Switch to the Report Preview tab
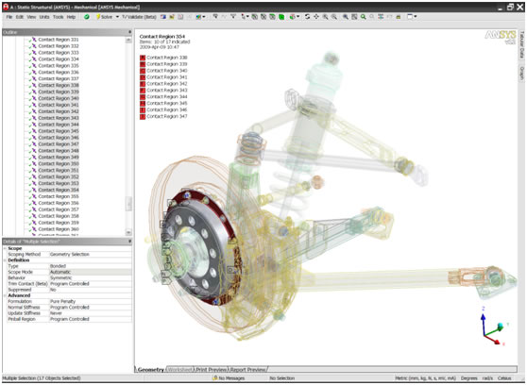Screen dimensions: 527x385 coord(247,370)
